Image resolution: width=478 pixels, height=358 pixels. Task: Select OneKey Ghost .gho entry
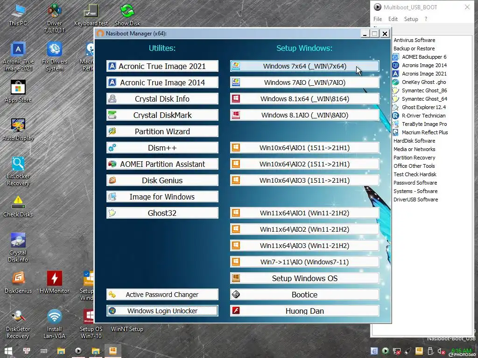click(420, 82)
